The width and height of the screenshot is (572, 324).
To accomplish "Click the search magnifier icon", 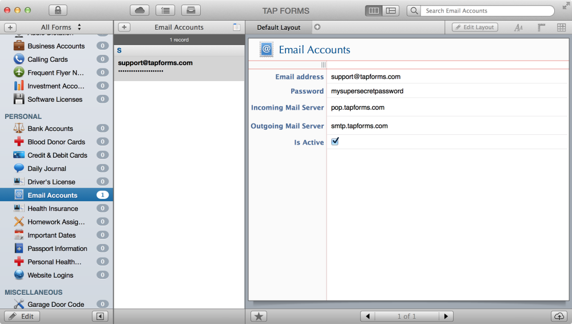I will tap(414, 10).
